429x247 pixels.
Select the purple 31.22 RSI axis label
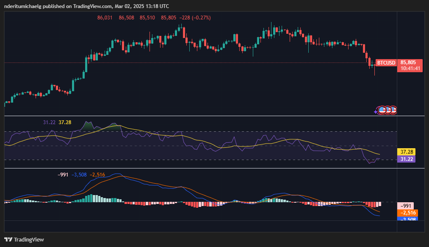(x=406, y=159)
